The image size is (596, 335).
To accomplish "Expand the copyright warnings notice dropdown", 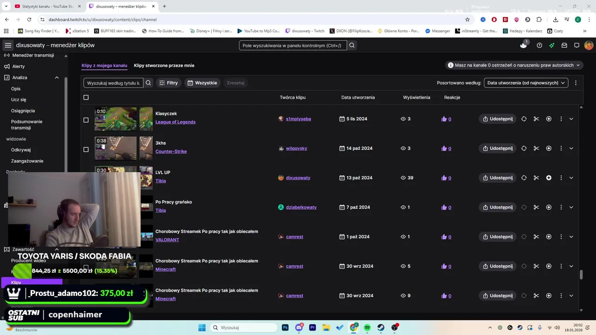I will (514, 65).
